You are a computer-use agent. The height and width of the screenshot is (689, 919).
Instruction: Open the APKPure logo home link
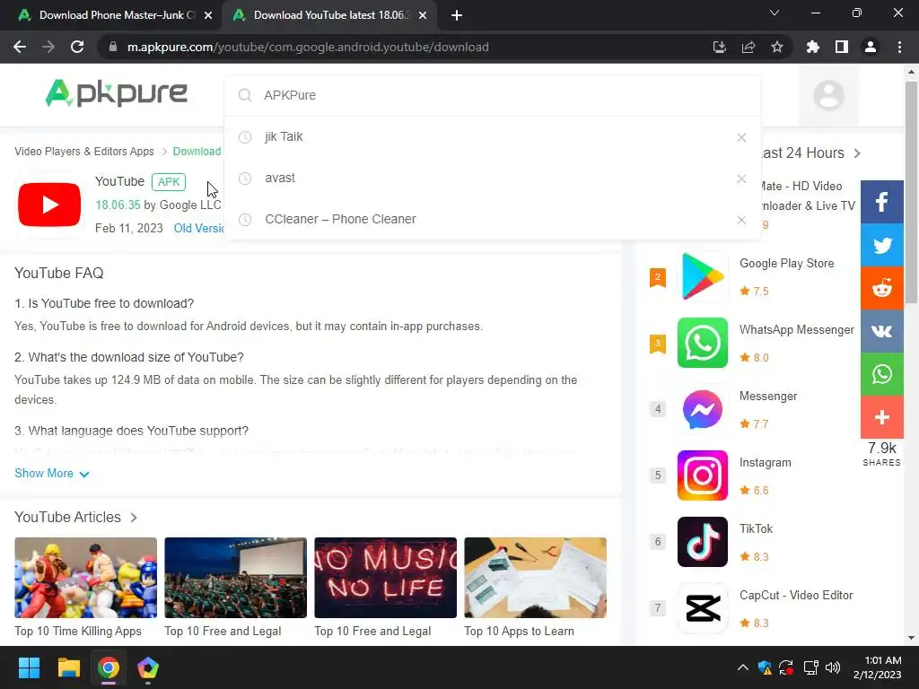pos(116,93)
